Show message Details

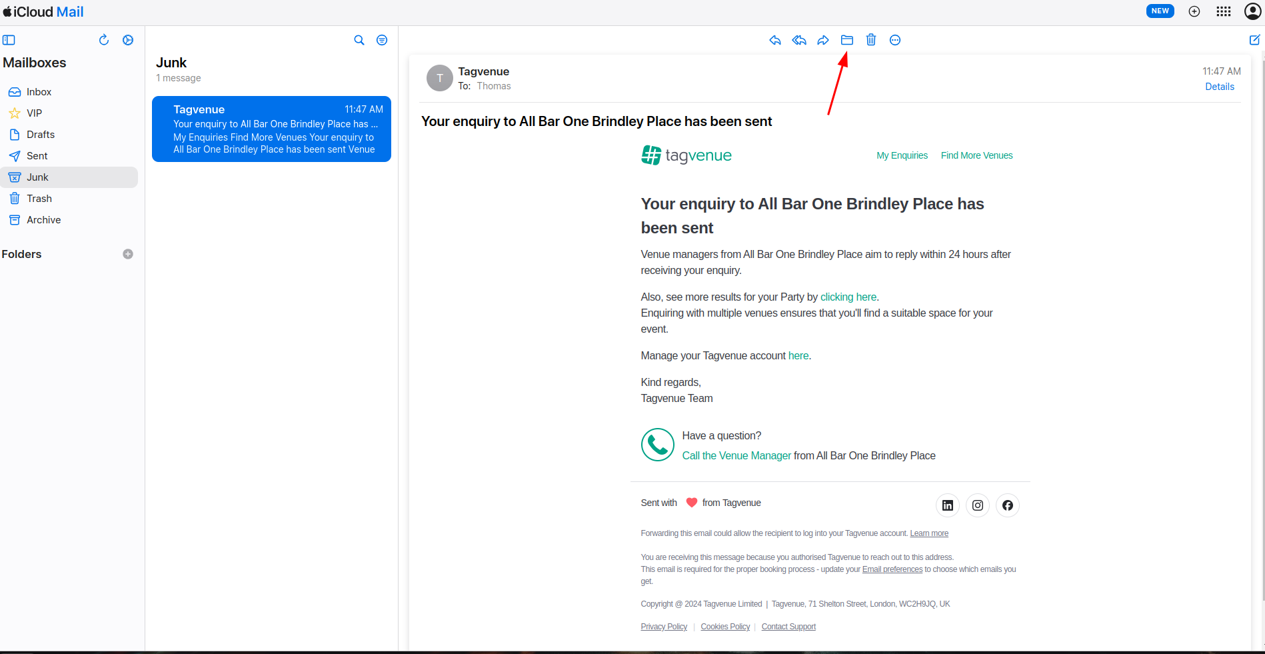[1220, 87]
